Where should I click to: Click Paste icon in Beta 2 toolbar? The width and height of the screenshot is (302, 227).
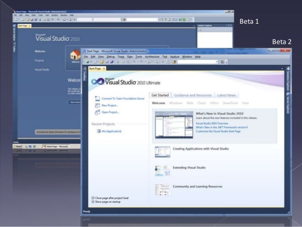pos(128,62)
